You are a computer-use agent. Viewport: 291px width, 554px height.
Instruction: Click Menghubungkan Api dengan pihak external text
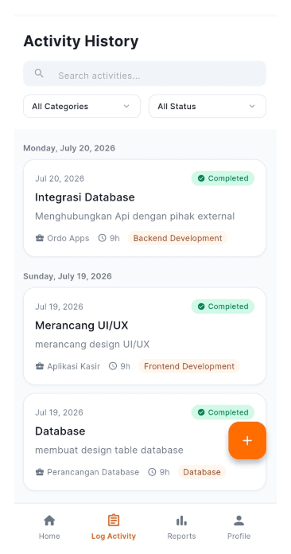tap(134, 217)
